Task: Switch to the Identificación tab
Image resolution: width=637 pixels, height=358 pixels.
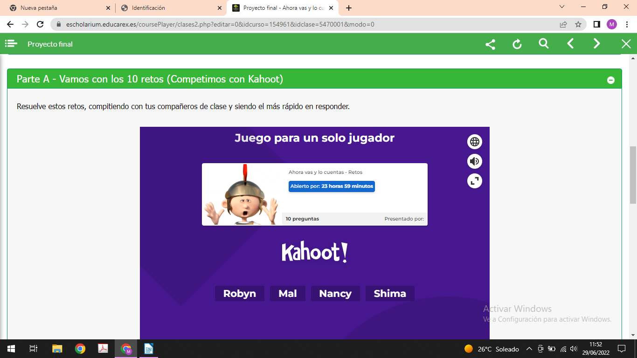Action: [x=171, y=8]
